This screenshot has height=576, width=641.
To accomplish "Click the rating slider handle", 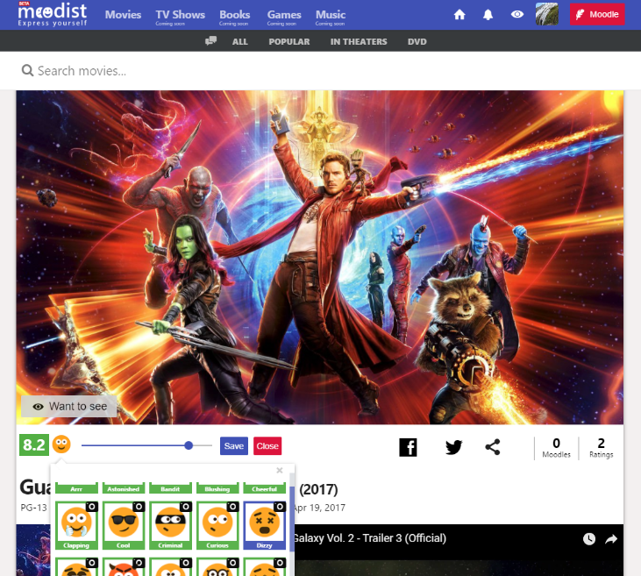I will click(189, 445).
